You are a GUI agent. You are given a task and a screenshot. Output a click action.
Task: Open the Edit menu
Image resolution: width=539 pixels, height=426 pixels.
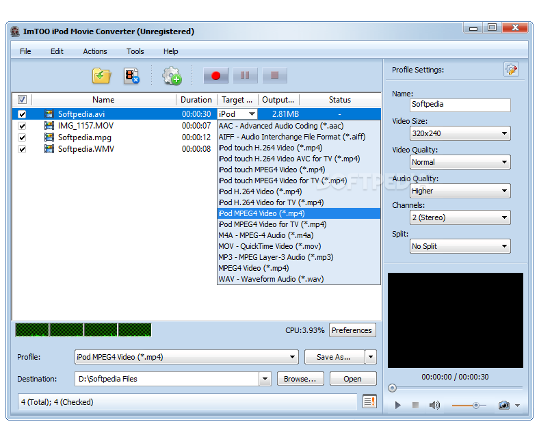[x=57, y=51]
